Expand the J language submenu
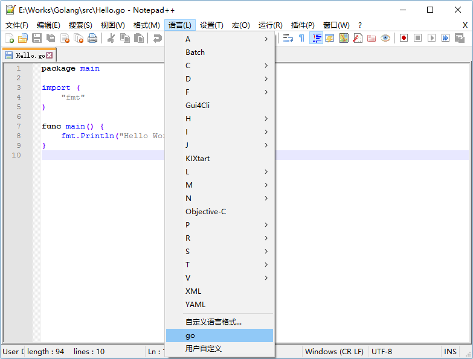 (220, 145)
